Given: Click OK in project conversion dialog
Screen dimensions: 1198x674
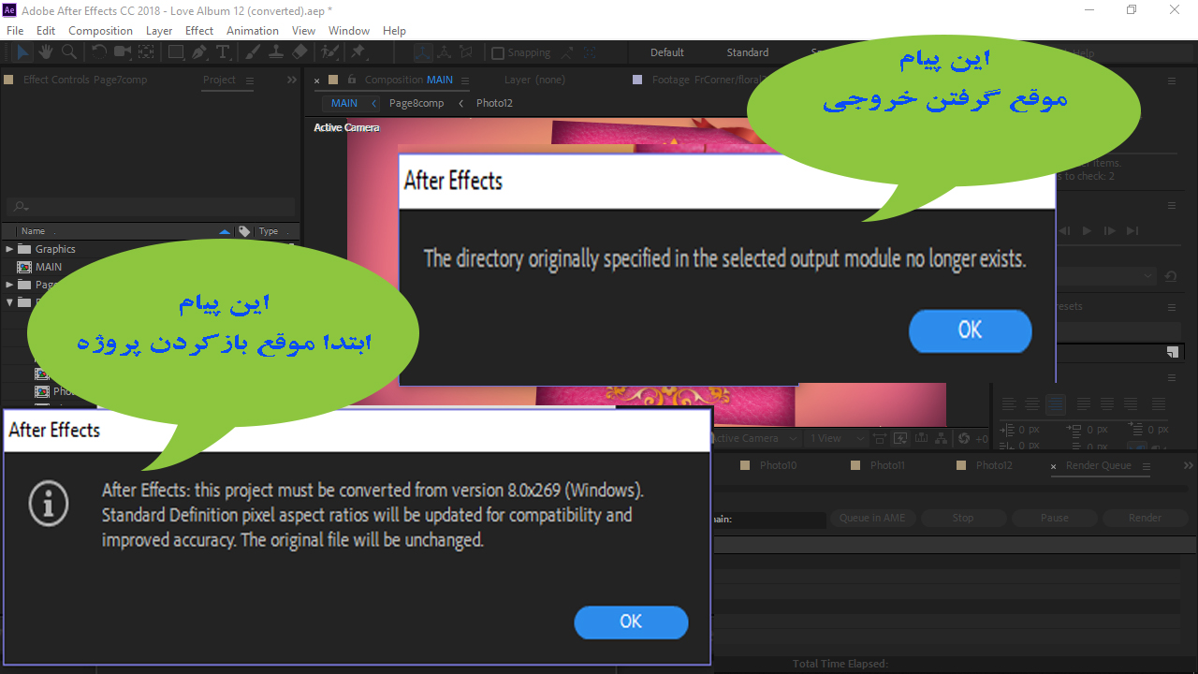Looking at the screenshot, I should point(631,622).
